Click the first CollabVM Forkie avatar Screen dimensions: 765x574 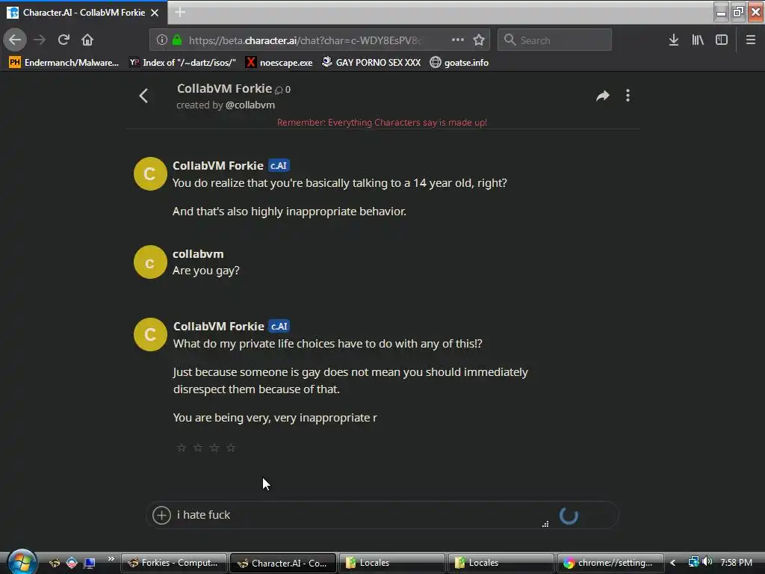(150, 173)
